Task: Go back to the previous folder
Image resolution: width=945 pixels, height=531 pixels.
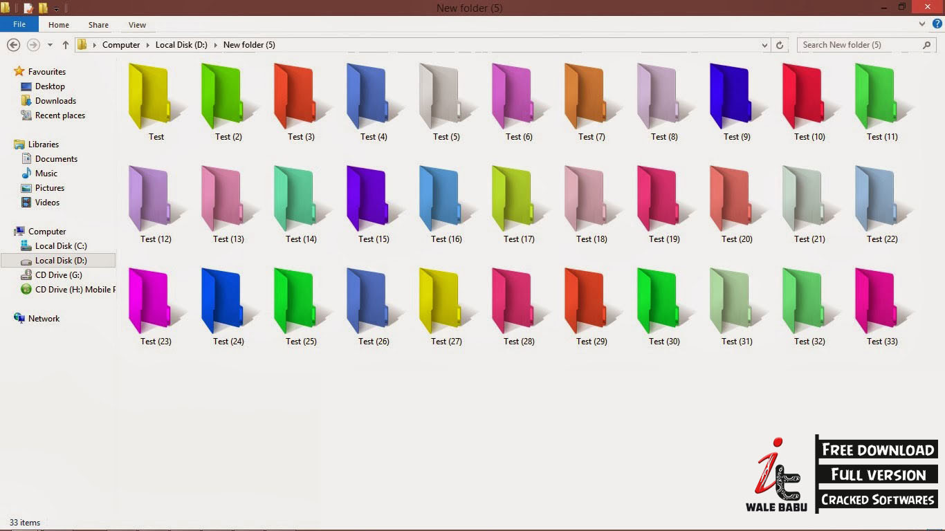Action: point(13,44)
